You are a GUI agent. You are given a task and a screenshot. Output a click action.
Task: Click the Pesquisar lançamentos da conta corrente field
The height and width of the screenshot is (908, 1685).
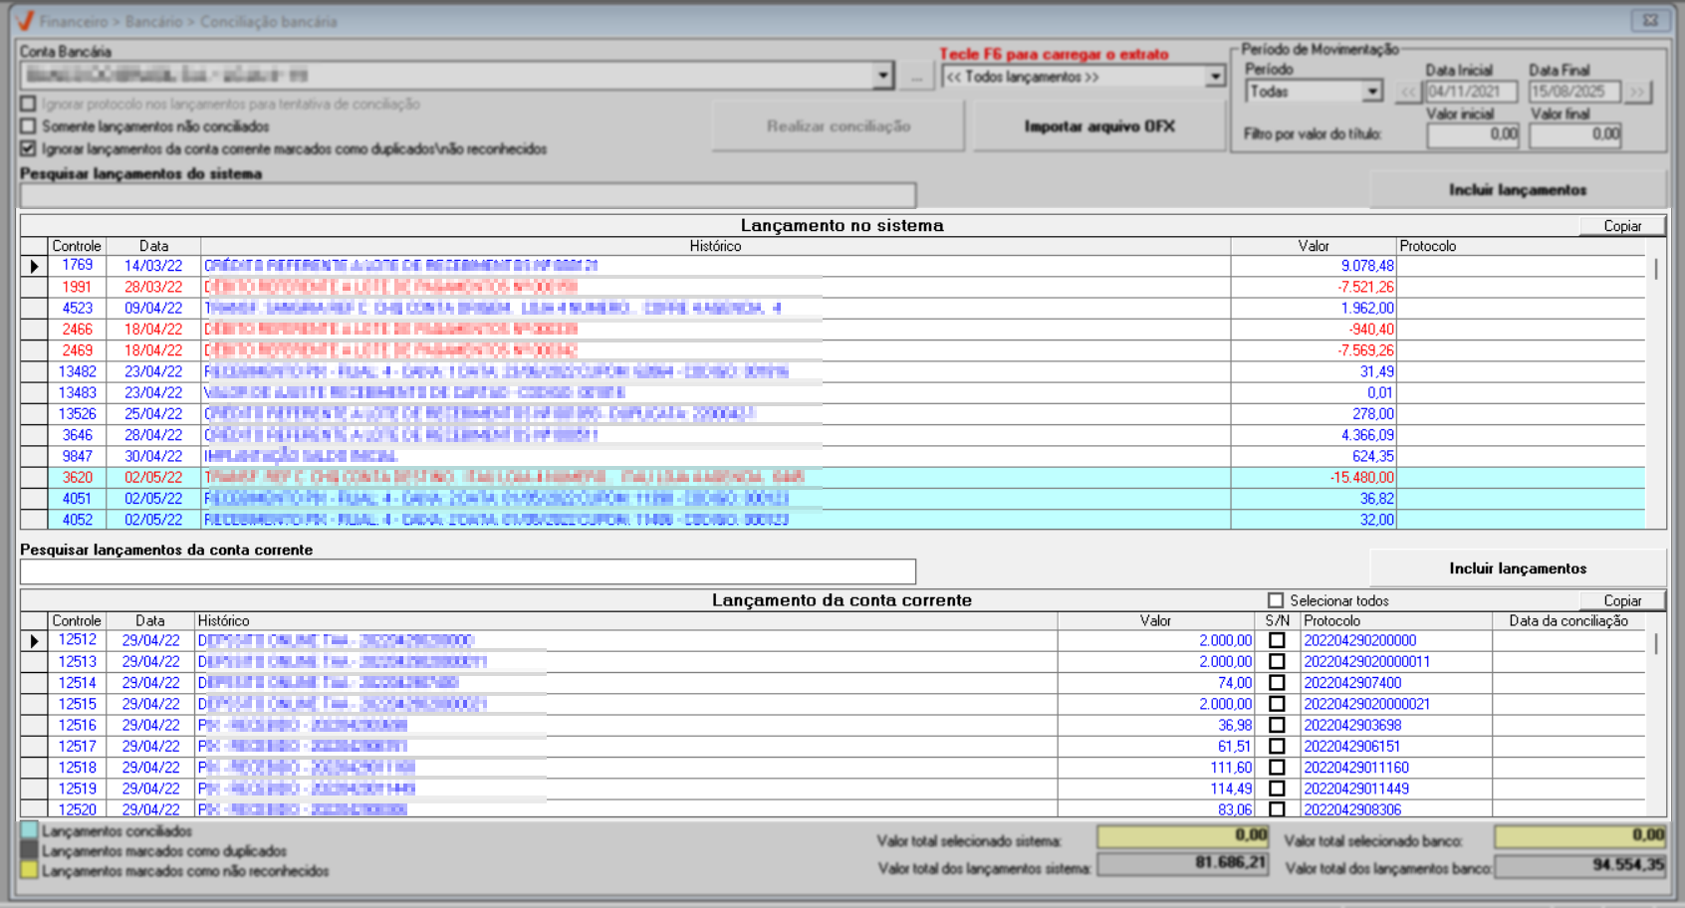click(467, 571)
